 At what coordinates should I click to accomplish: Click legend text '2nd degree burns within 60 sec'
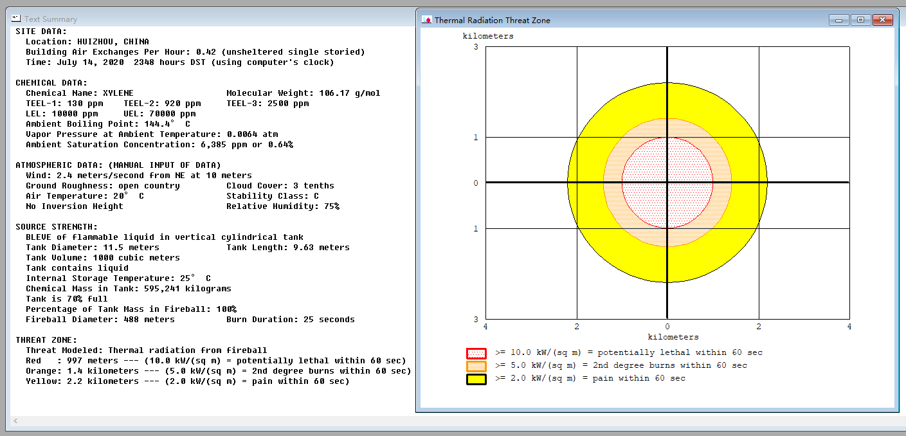click(671, 365)
